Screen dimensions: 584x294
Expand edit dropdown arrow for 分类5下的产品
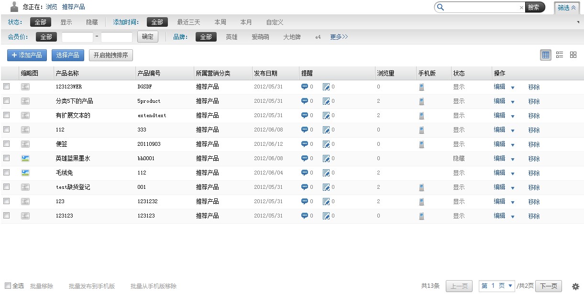(513, 102)
